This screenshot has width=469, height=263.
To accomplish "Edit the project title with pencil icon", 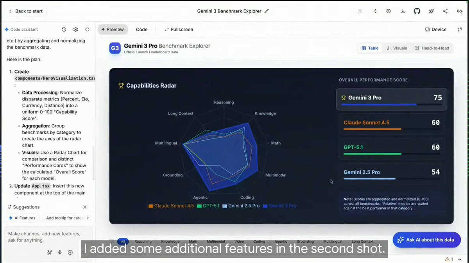I will [267, 11].
